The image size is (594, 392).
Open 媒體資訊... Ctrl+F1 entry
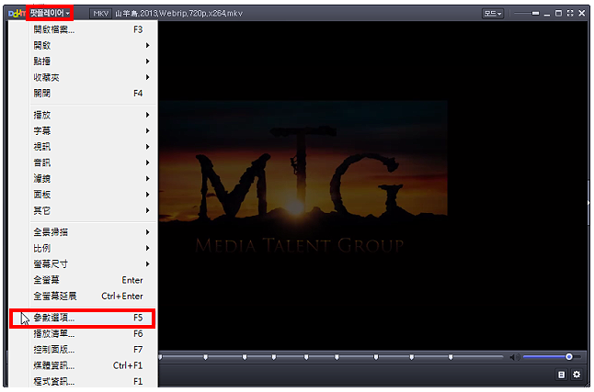[x=83, y=365]
